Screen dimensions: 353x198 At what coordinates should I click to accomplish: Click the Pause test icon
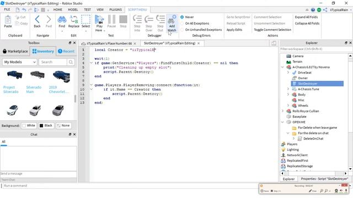point(111,19)
